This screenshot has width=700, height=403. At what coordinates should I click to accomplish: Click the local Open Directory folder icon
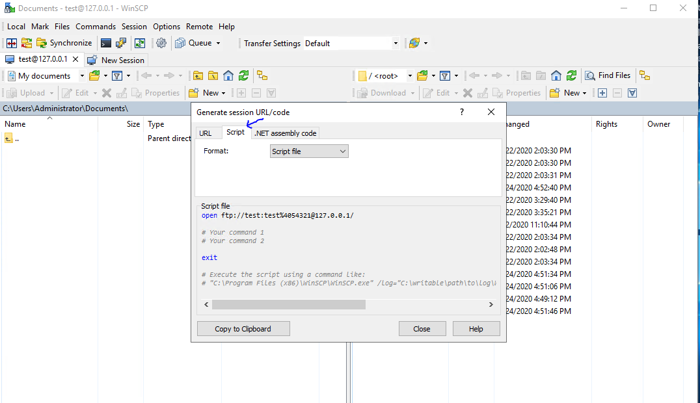coord(94,76)
